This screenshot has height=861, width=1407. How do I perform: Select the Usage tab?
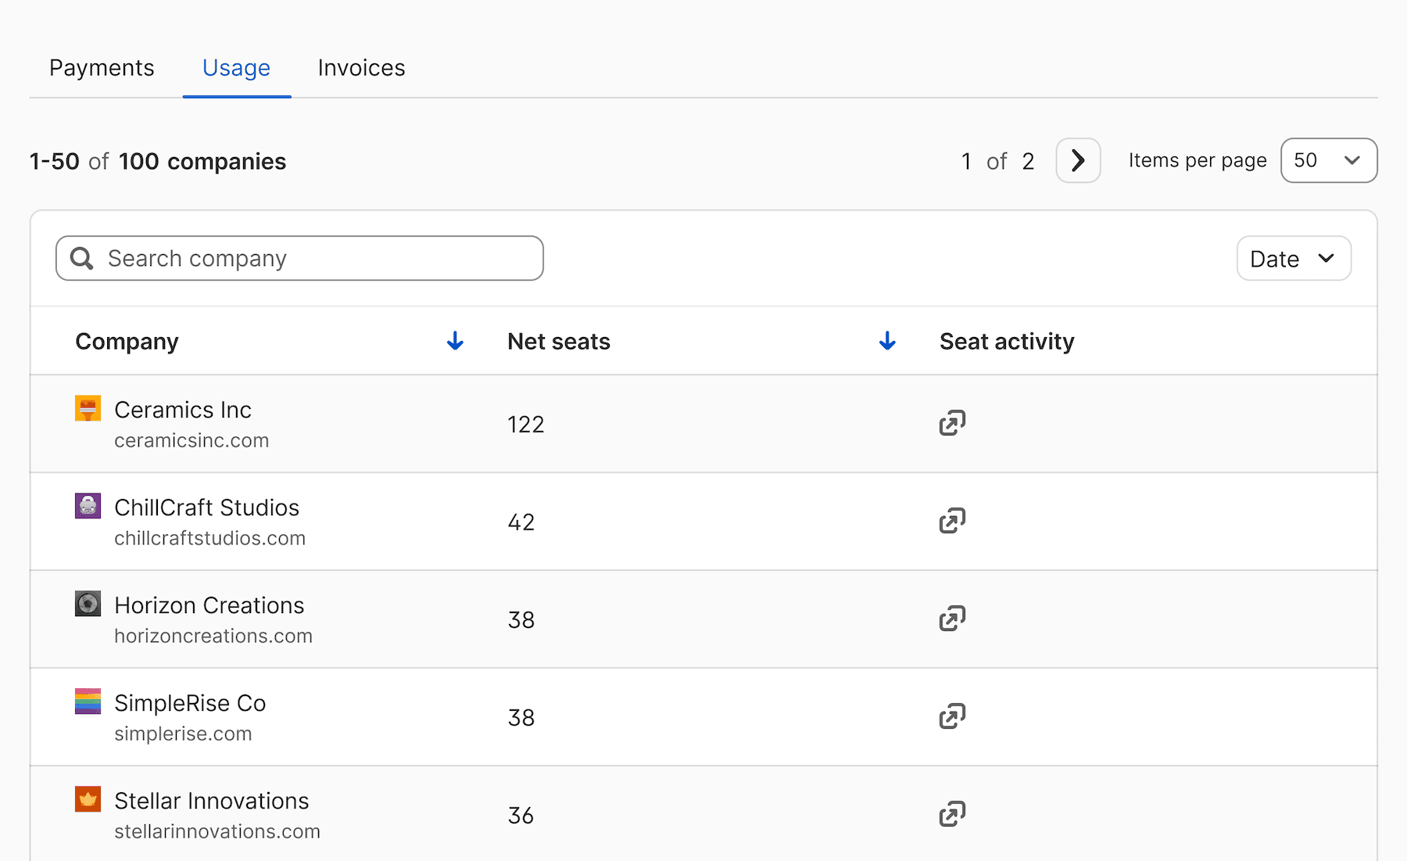pos(236,68)
